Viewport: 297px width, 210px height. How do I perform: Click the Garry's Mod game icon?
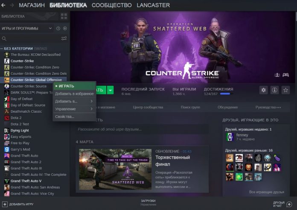(7, 149)
